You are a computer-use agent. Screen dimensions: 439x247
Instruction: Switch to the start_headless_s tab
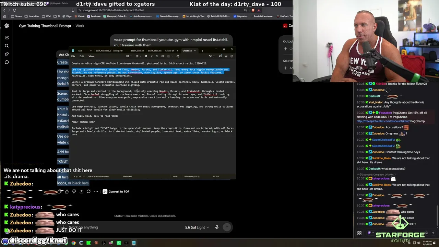click(103, 51)
